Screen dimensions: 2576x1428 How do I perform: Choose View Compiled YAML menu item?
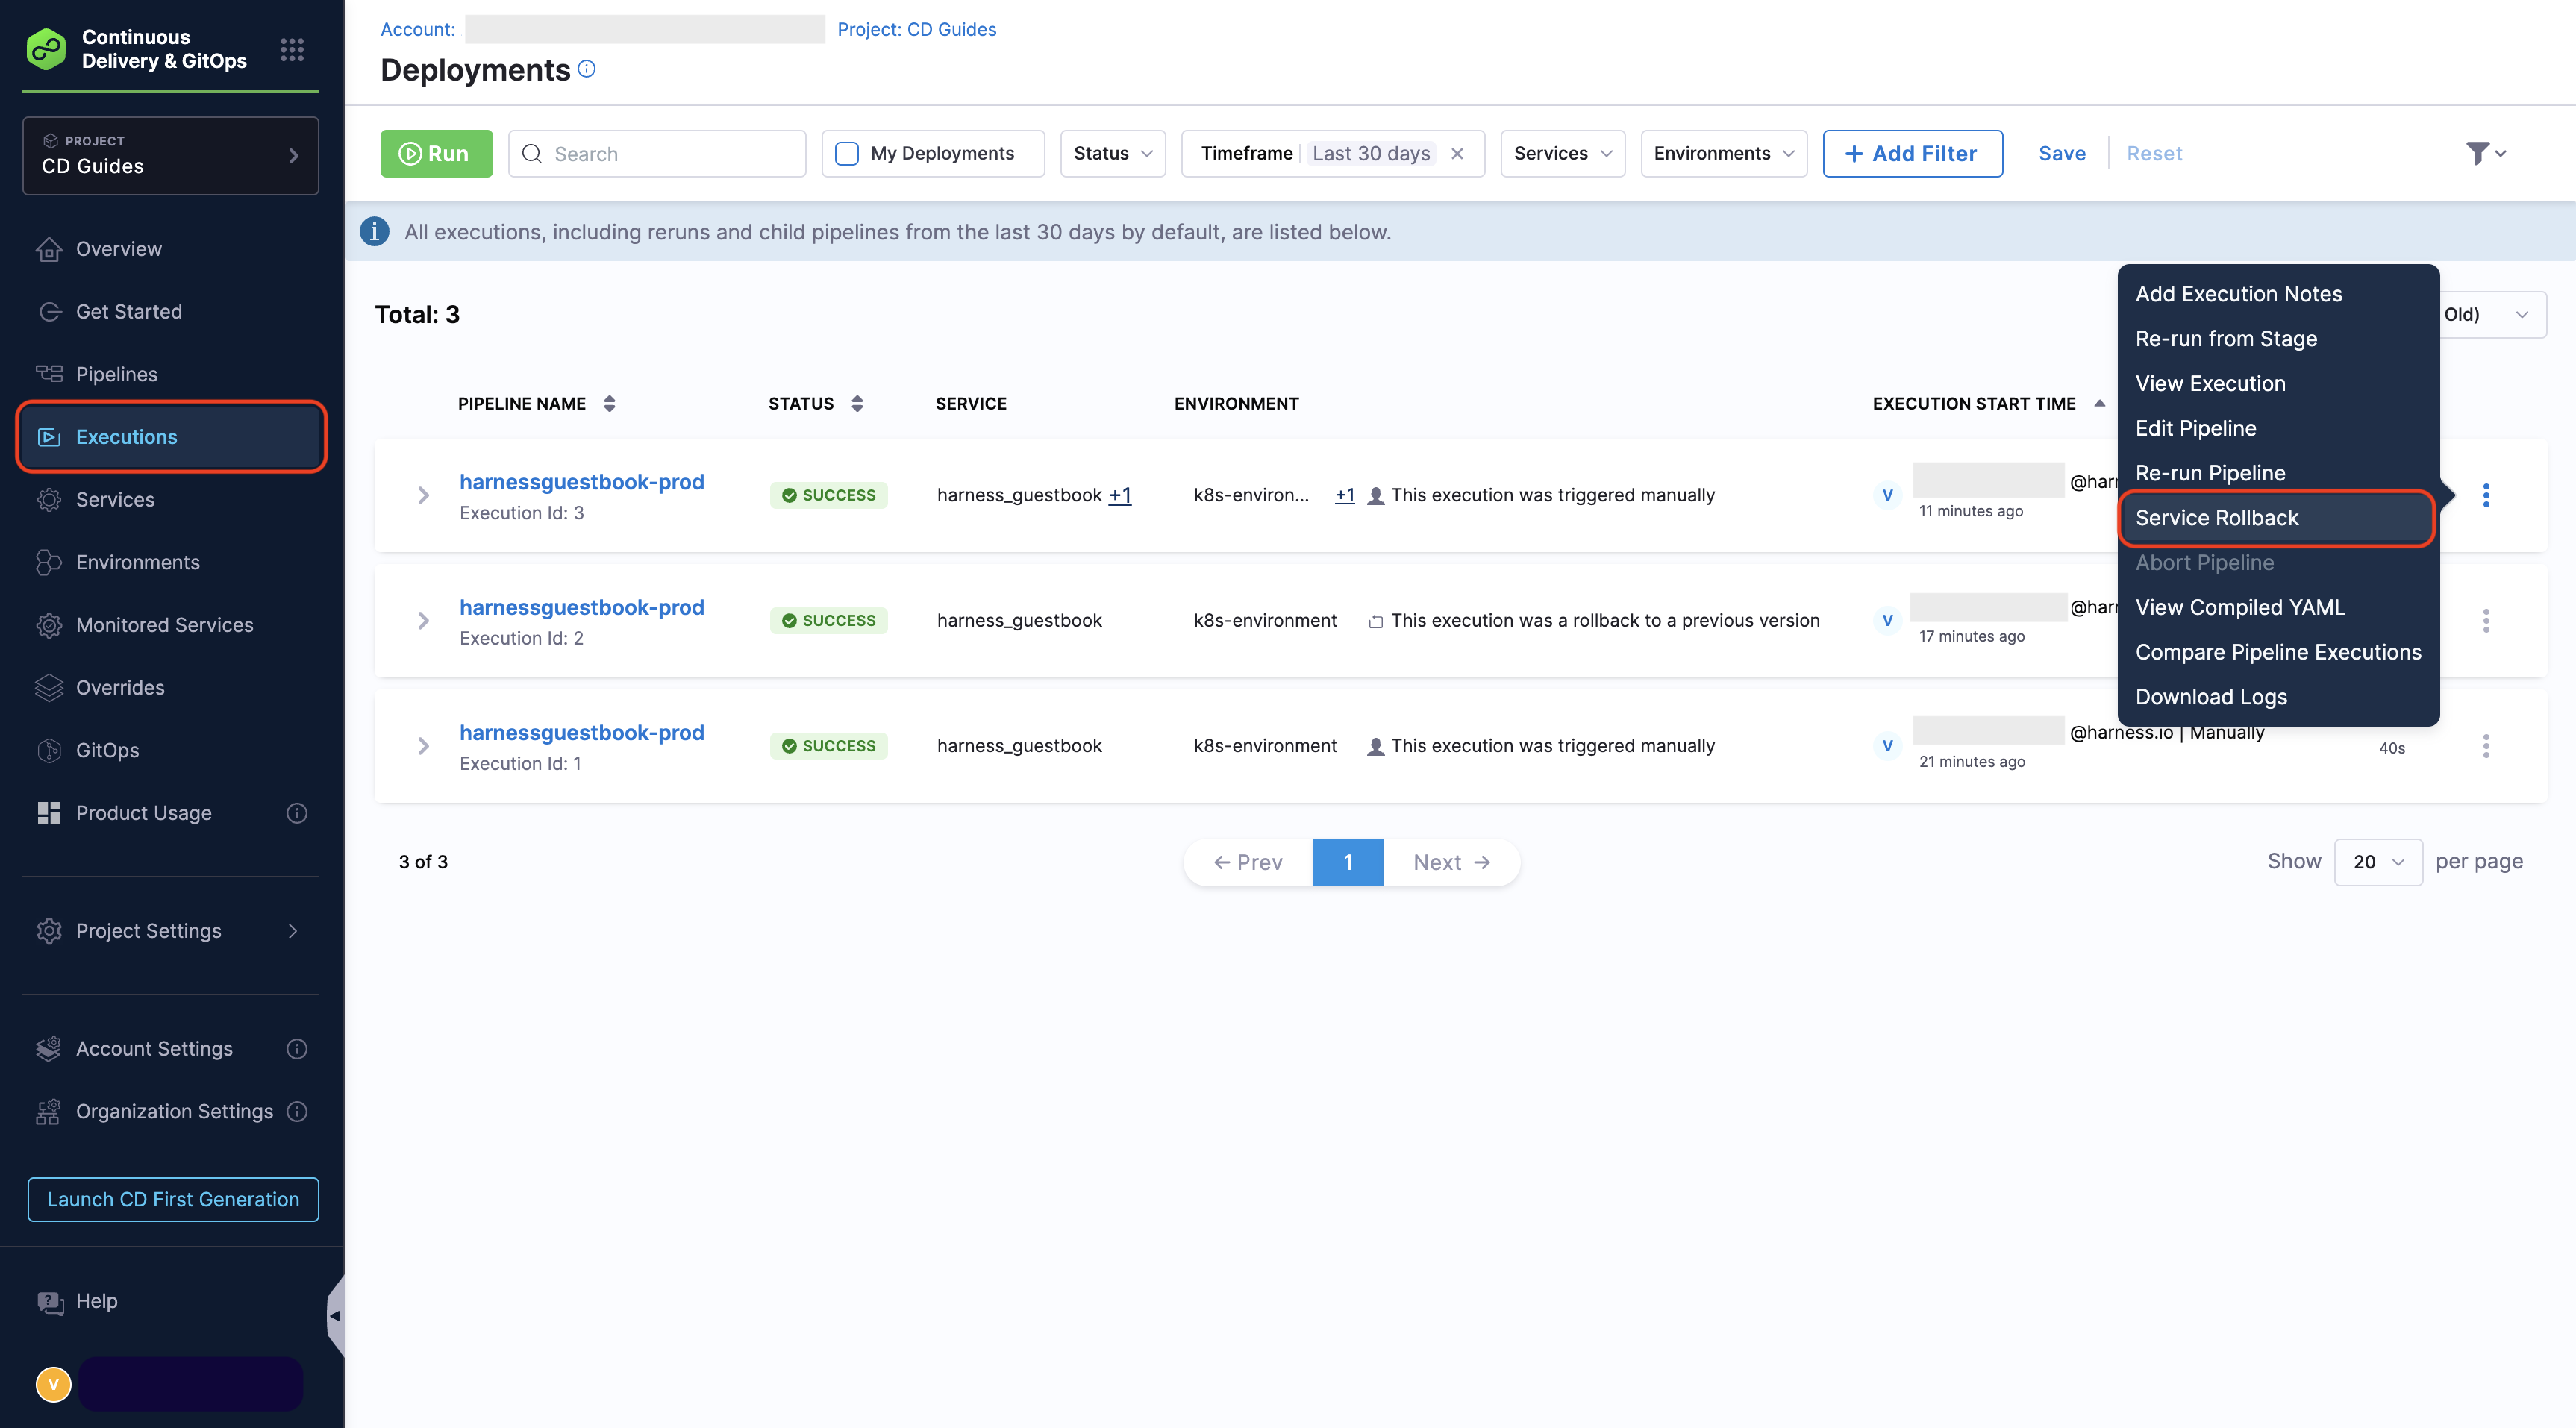pyautogui.click(x=2239, y=607)
